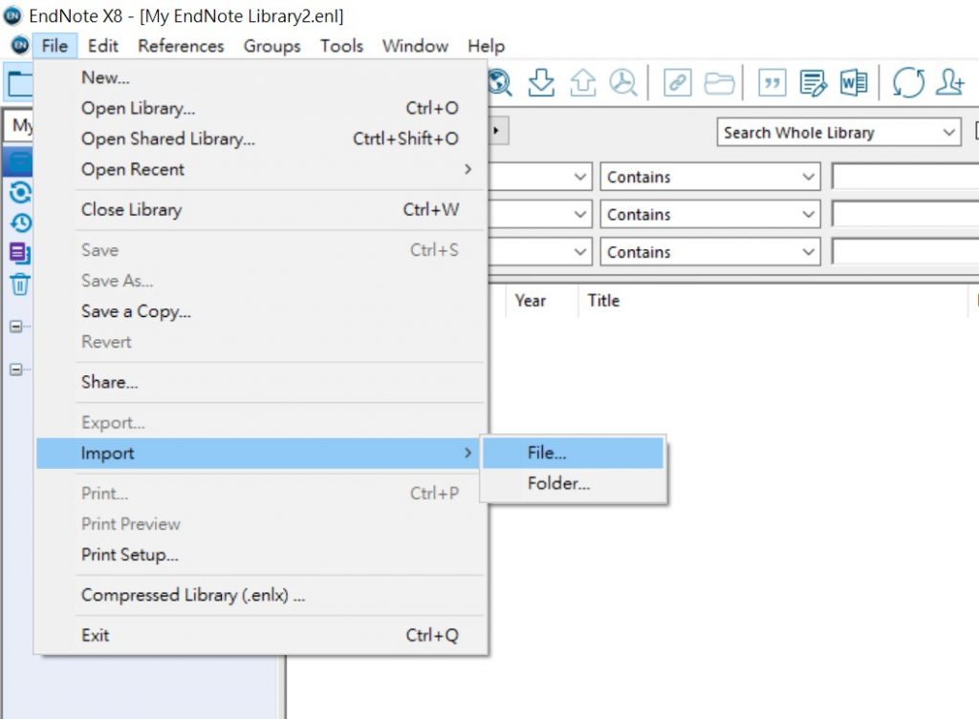979x719 pixels.
Task: Open the Groups menu
Action: pyautogui.click(x=272, y=46)
